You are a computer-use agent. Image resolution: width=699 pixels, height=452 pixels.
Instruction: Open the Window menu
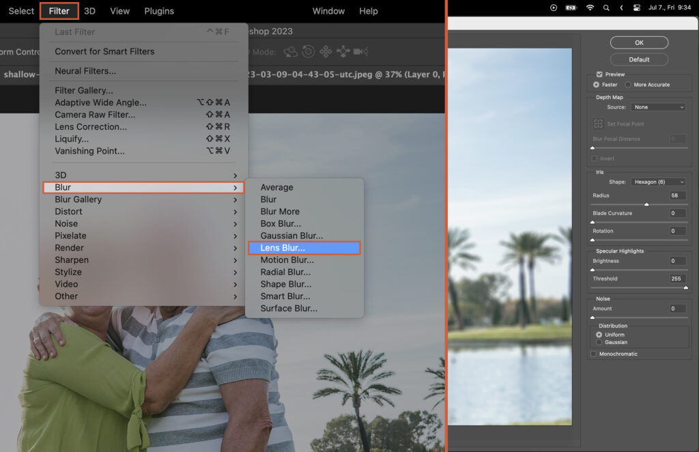point(328,10)
